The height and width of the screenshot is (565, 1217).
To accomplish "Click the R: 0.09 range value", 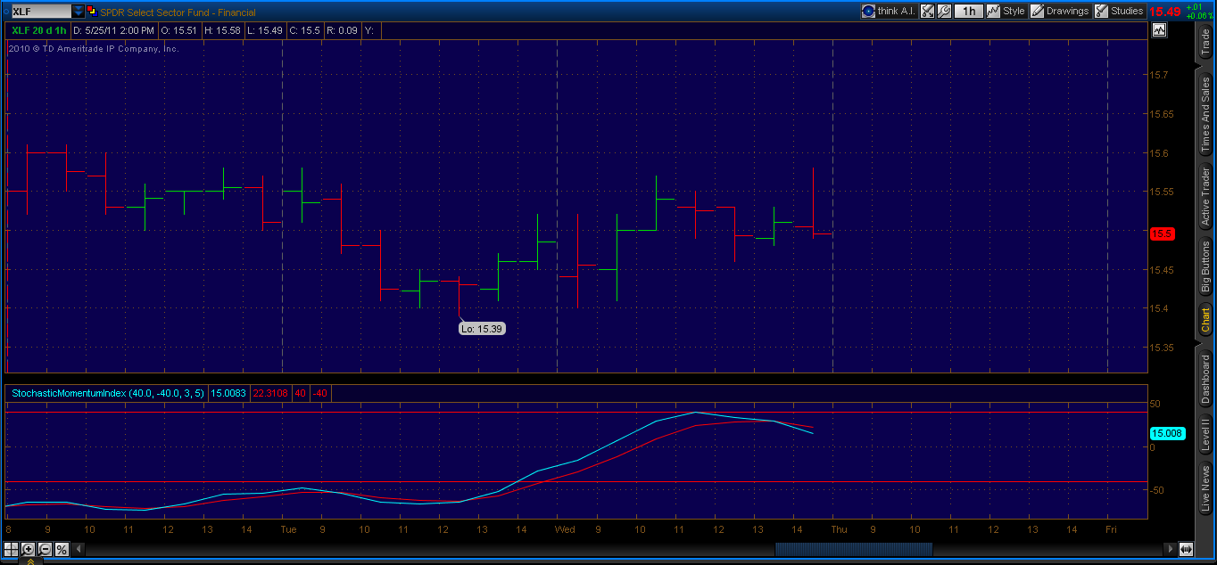I will (343, 30).
